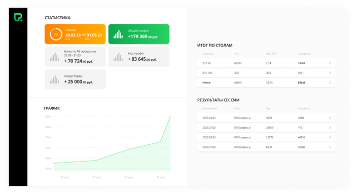Click the 24 мар. date label on chart
The image size is (355, 196).
pos(65,177)
